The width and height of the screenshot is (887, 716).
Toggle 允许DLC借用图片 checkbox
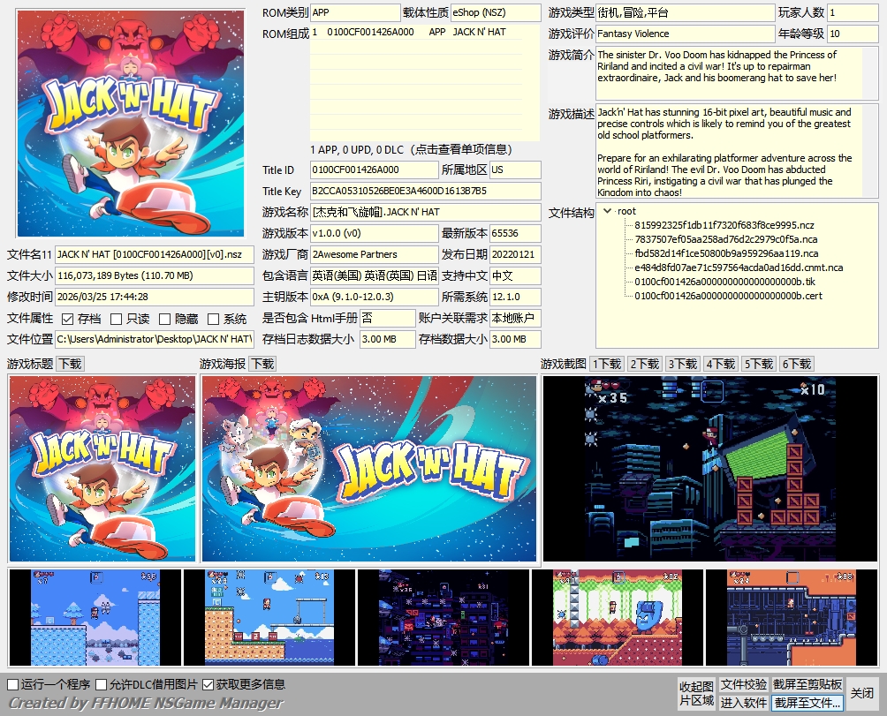coord(102,685)
